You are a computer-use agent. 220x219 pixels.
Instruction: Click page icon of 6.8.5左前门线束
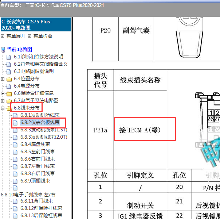point(15,152)
